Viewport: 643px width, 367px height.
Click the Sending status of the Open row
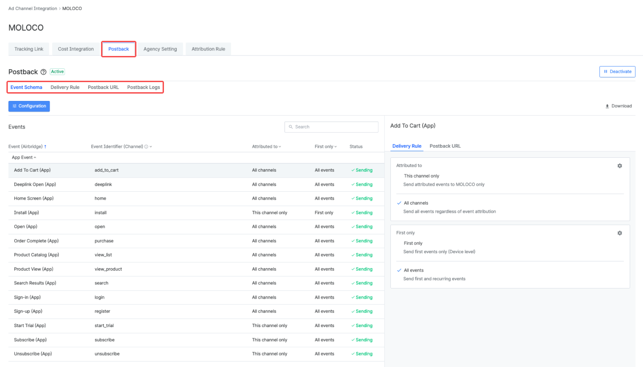(362, 227)
